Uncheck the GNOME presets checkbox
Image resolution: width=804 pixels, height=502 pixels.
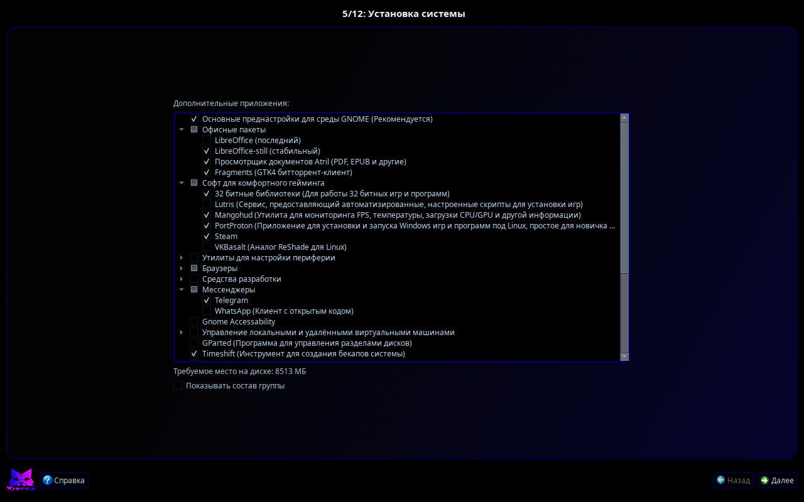click(194, 119)
